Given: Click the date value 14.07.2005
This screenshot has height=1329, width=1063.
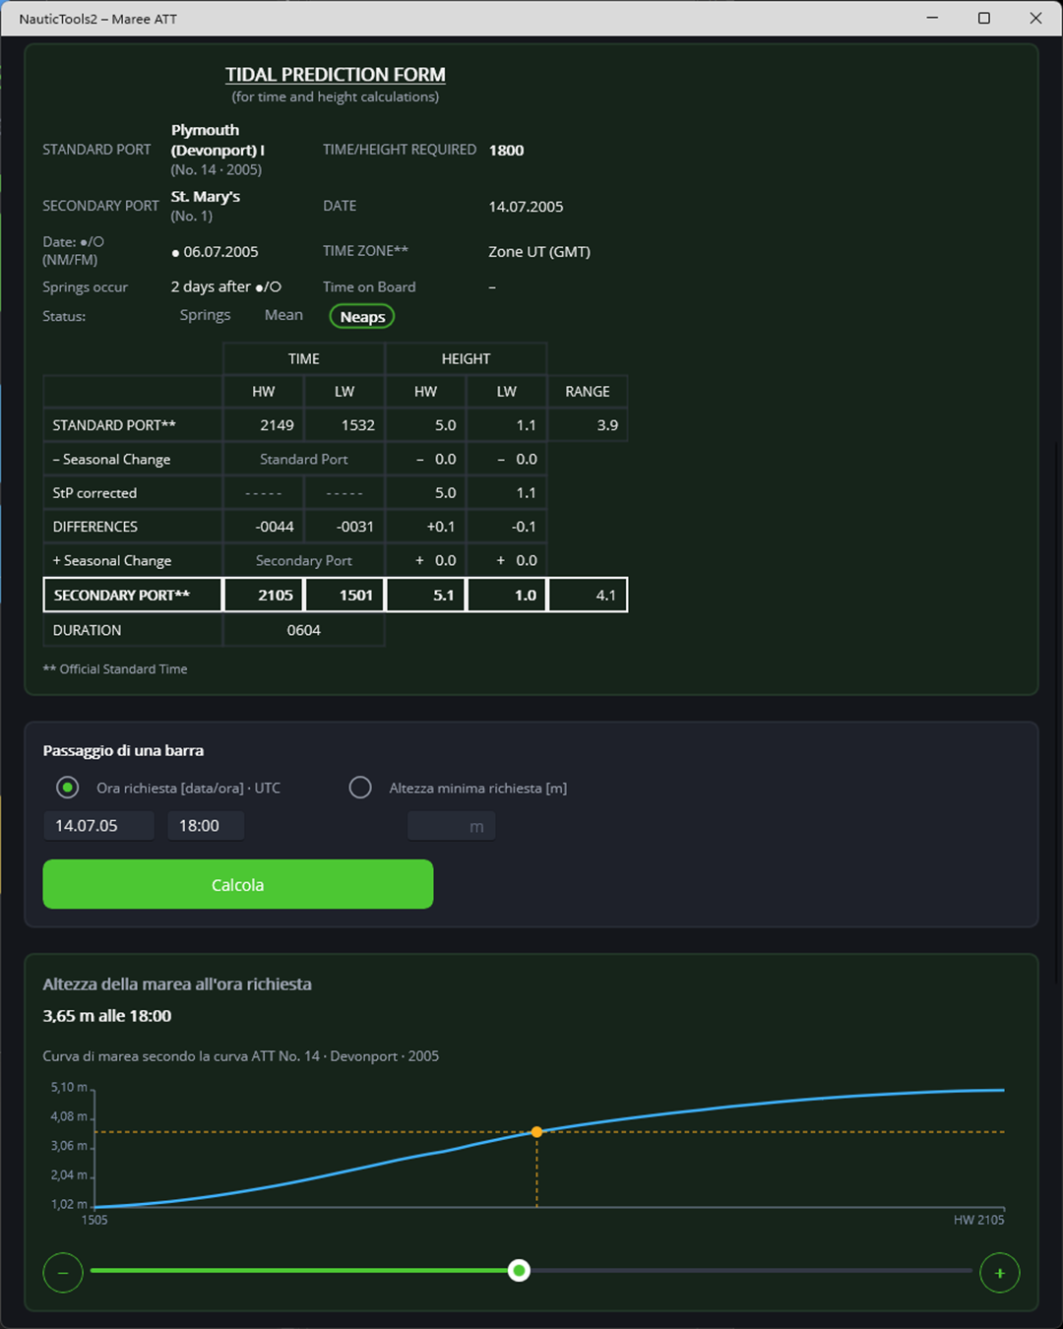Looking at the screenshot, I should click(527, 206).
